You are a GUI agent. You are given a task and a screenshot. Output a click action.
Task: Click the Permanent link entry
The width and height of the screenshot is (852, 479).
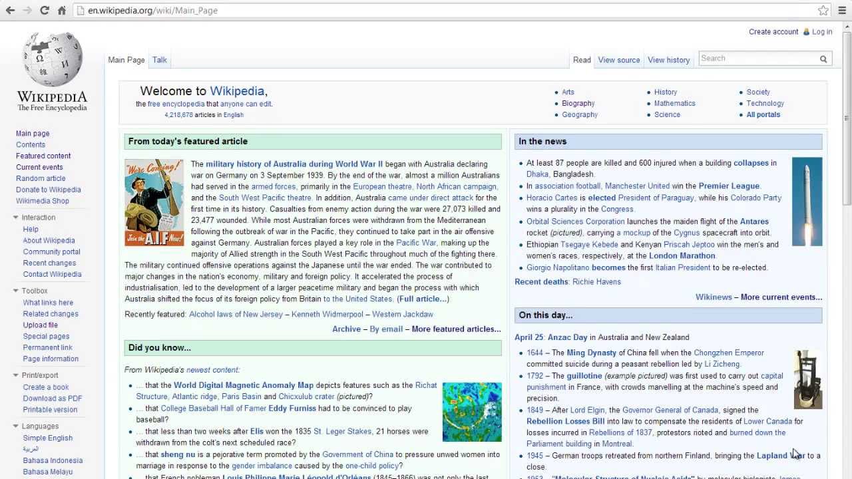point(47,348)
